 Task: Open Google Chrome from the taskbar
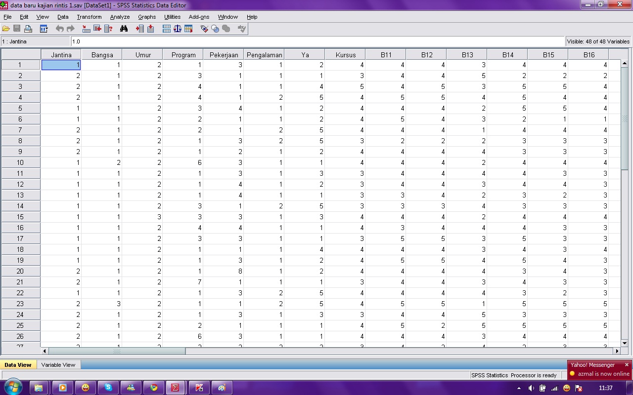point(154,388)
